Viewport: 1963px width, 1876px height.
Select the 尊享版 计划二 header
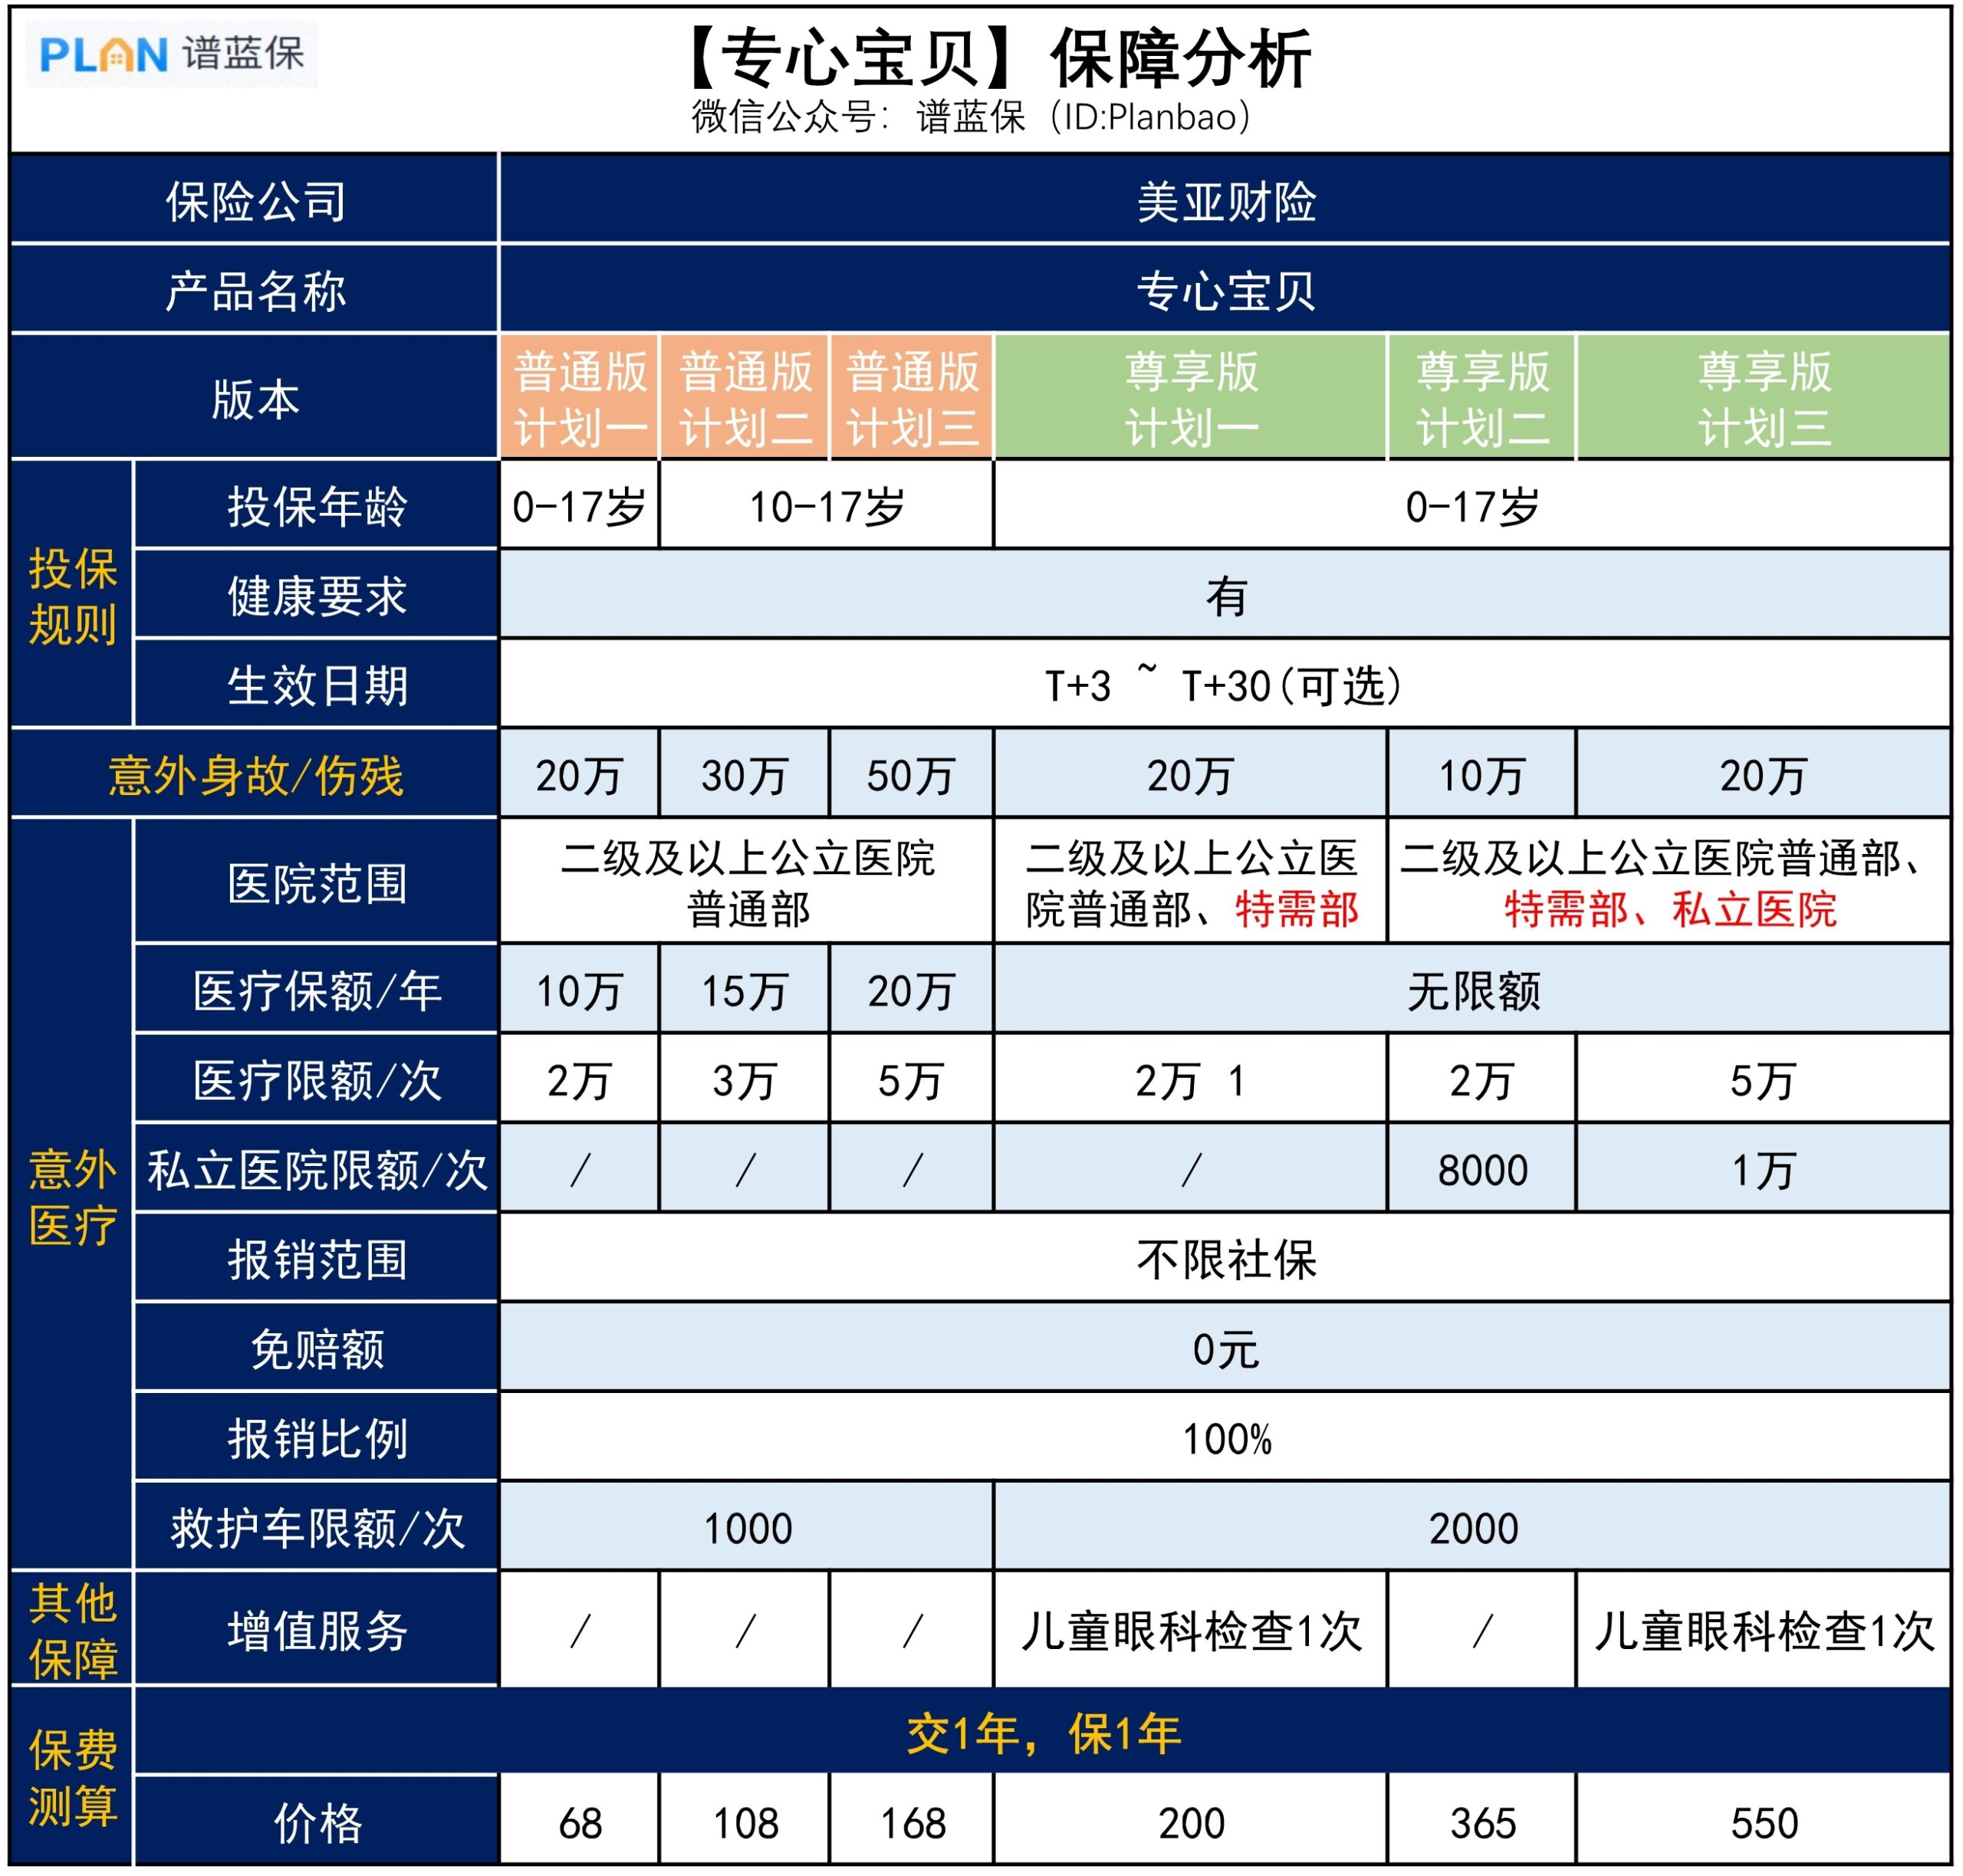point(1482,399)
